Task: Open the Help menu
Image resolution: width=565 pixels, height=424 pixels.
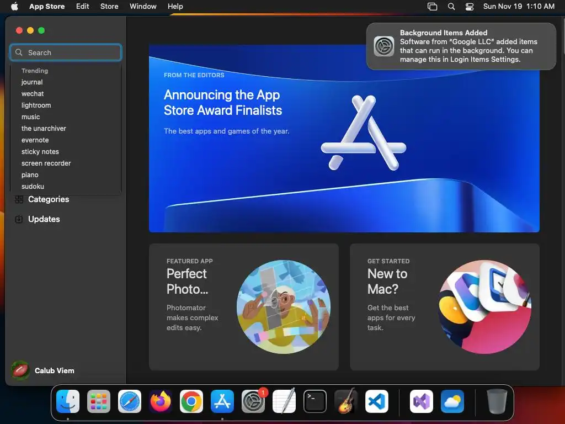Action: (x=175, y=6)
